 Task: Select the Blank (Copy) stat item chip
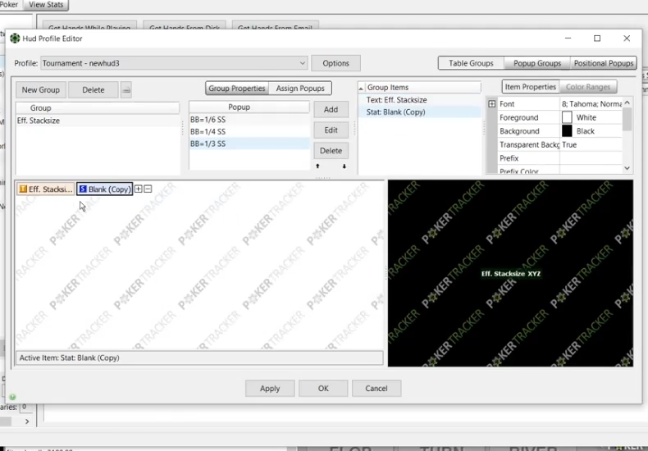(x=104, y=189)
